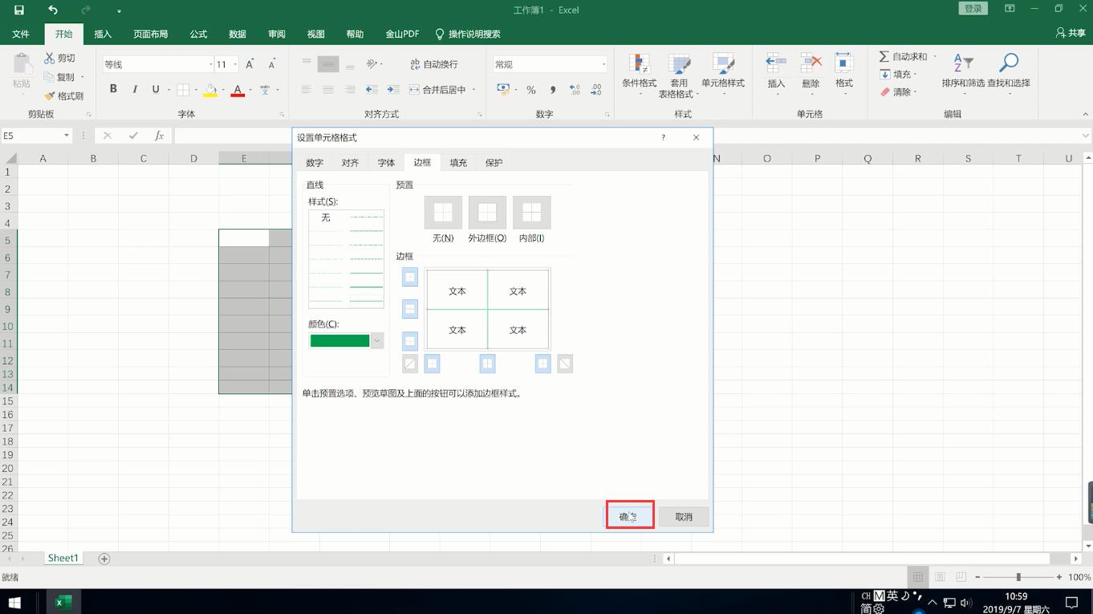Viewport: 1093px width, 614px height.
Task: Click the Percent Style icon
Action: [x=531, y=90]
